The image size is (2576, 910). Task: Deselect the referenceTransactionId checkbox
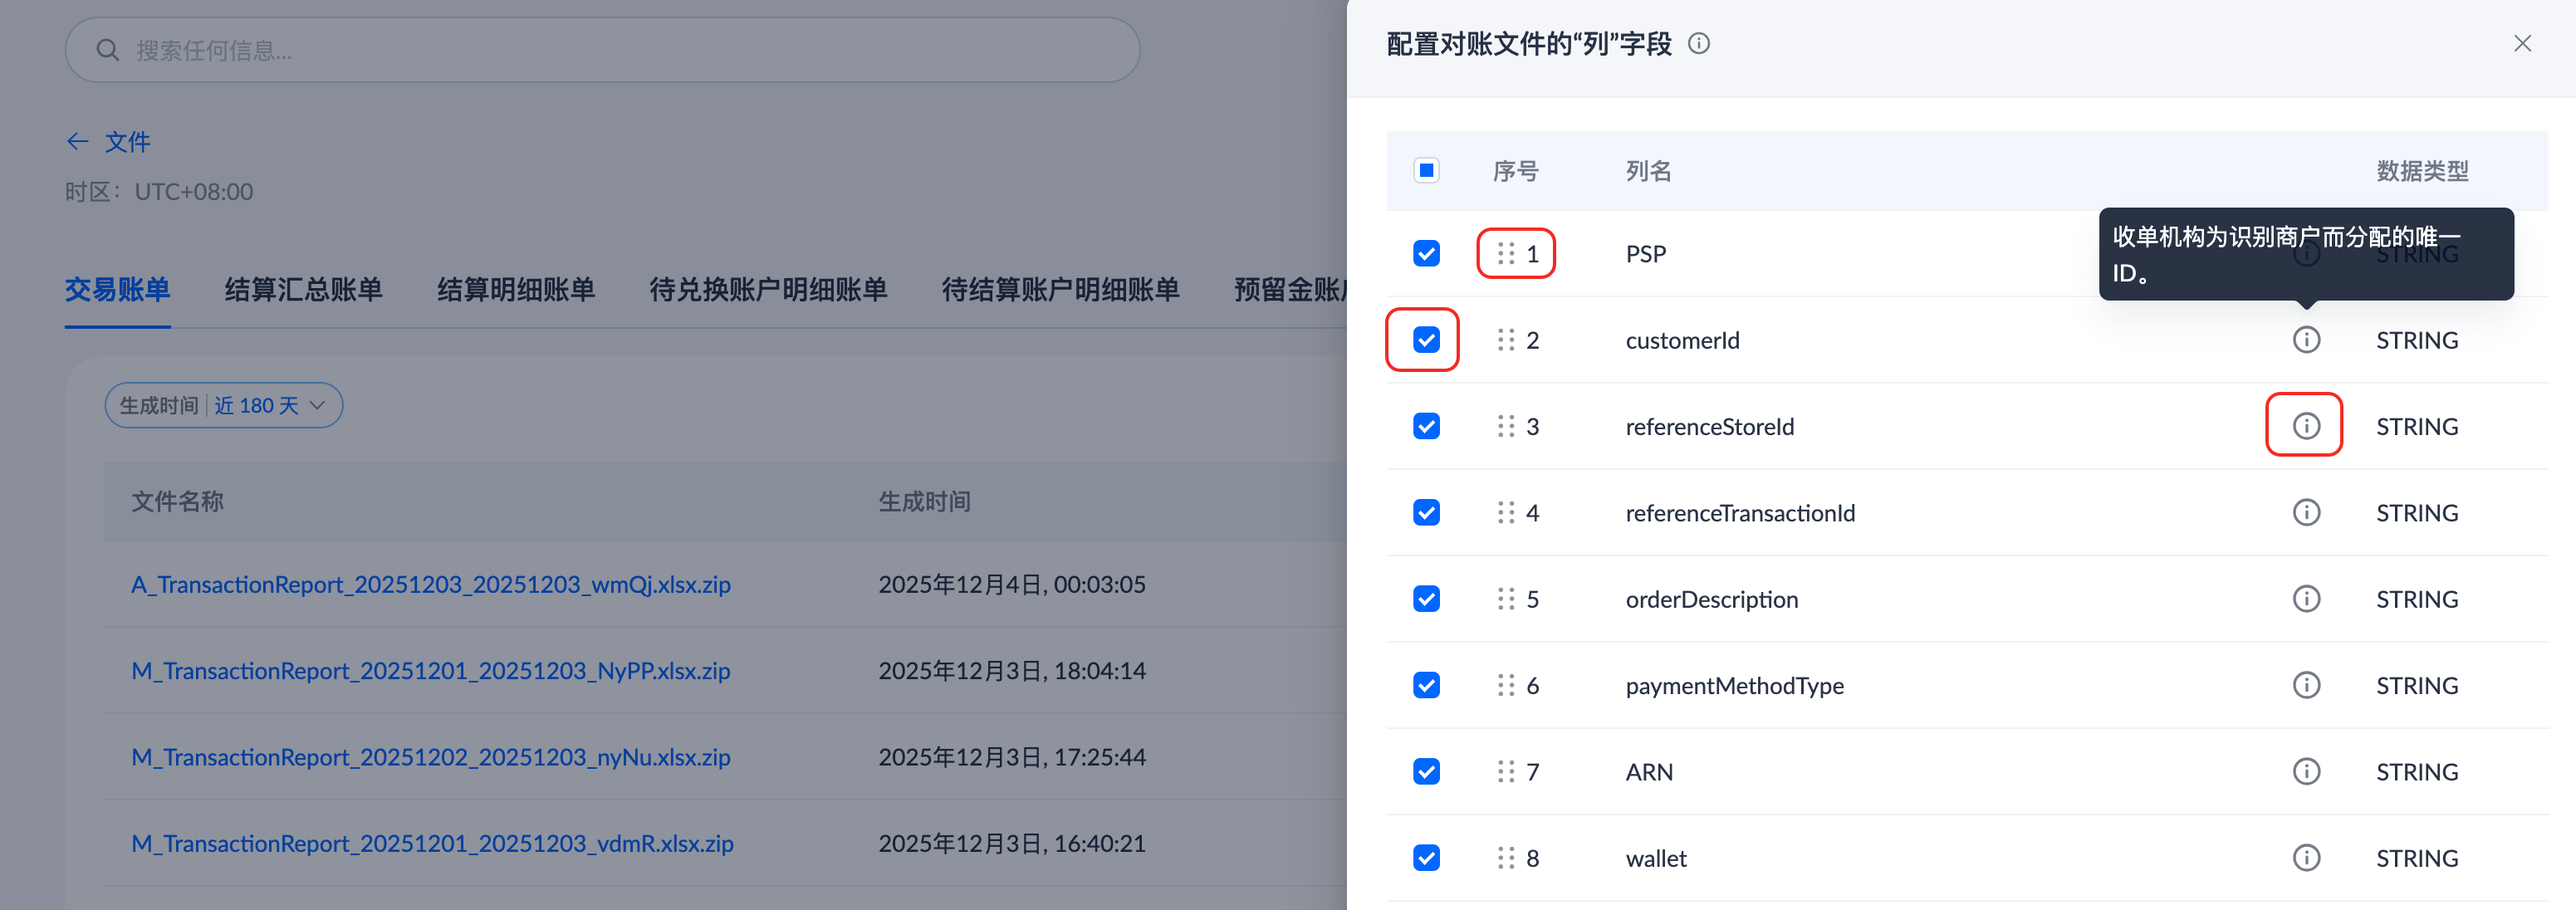(1426, 513)
